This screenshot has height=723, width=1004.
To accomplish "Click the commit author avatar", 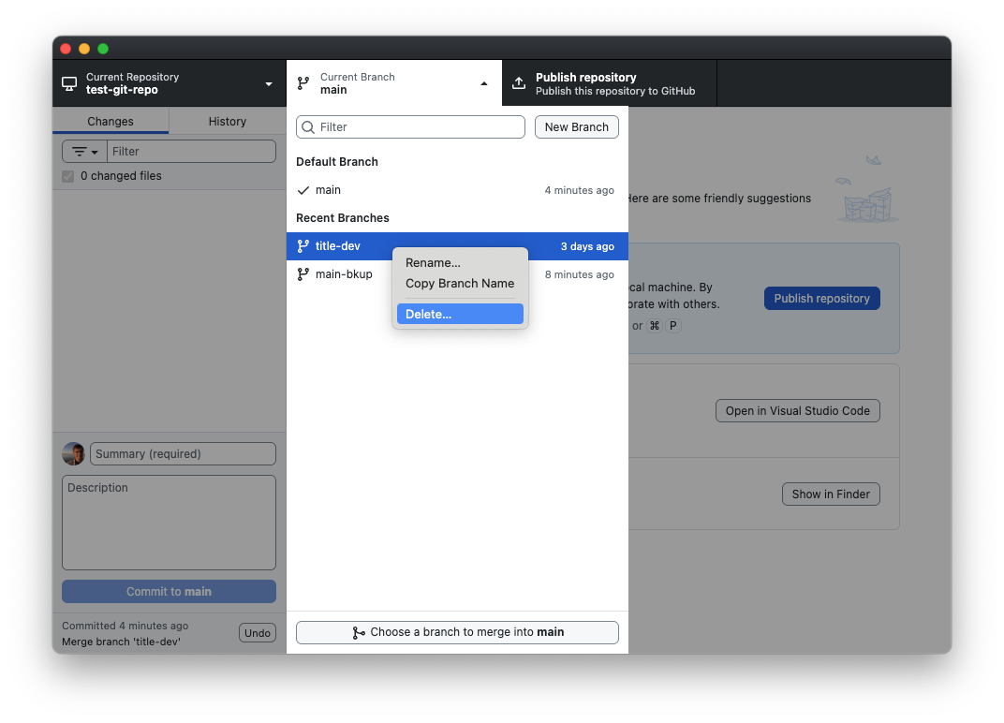I will (74, 454).
